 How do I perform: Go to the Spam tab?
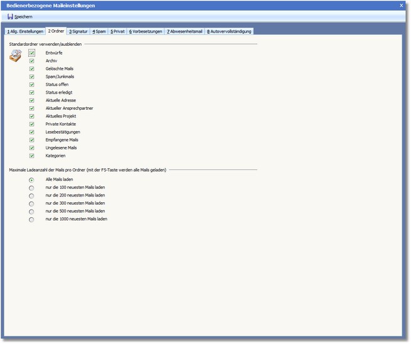(99, 31)
